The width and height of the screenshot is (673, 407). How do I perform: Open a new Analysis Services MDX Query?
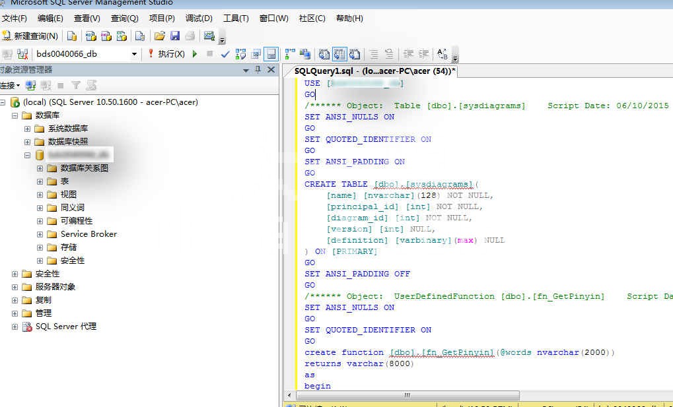(x=90, y=36)
